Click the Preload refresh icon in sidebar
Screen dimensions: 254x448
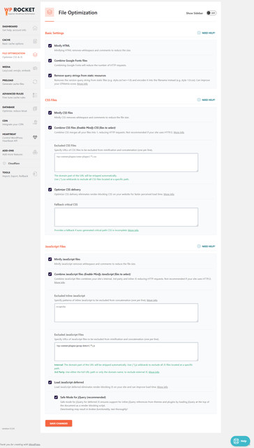click(x=35, y=82)
